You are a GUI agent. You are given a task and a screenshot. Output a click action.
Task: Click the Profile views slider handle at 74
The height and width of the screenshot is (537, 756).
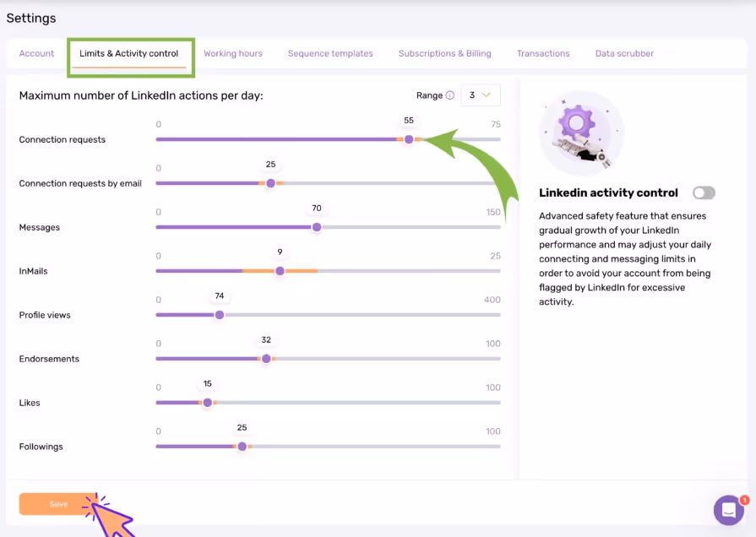click(x=220, y=315)
